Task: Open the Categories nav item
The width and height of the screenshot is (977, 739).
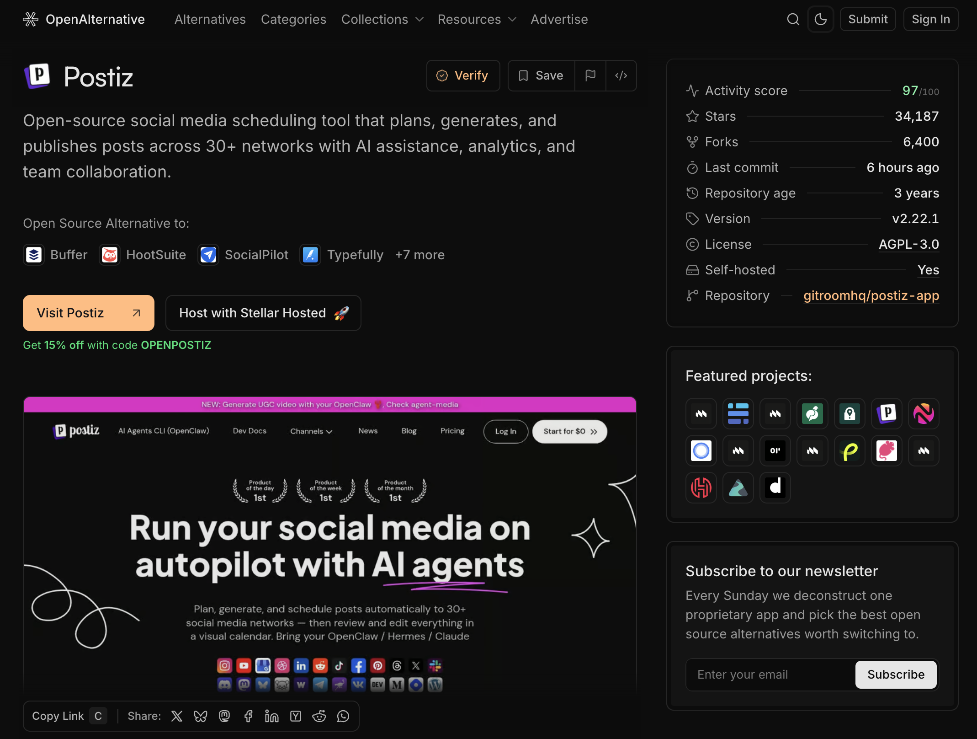Action: click(293, 19)
